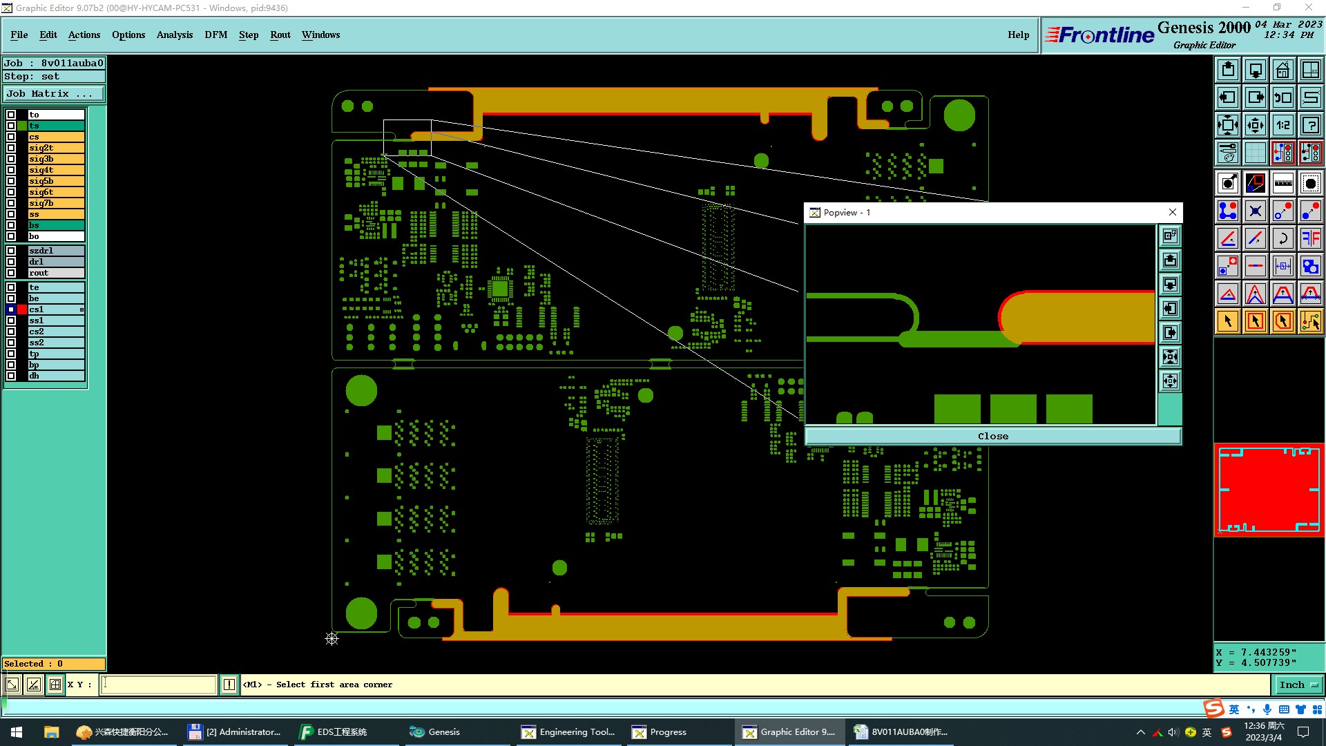This screenshot has width=1326, height=746.
Task: Toggle the checkbox for the sig4t layer
Action: pos(11,170)
